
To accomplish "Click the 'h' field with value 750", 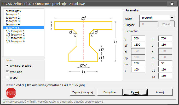I will (165, 39).
